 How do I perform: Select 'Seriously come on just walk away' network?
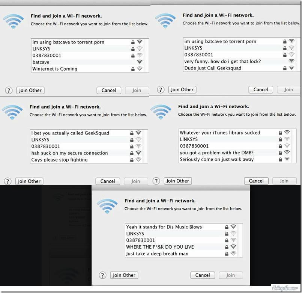235,159
